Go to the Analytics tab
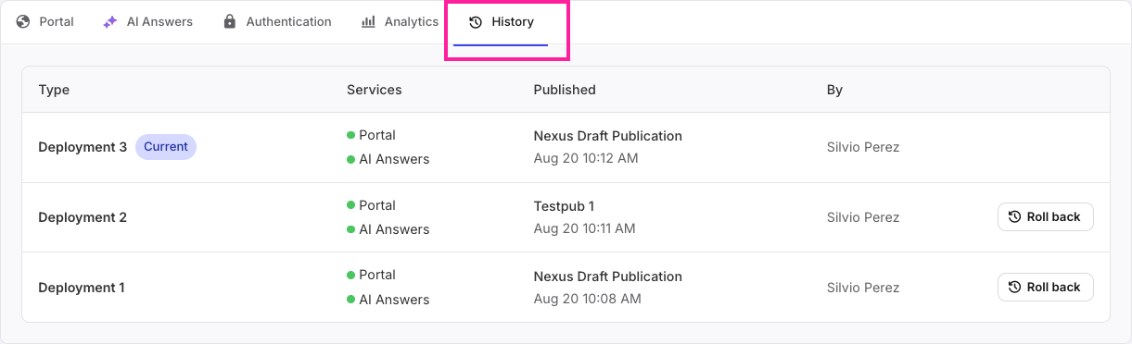This screenshot has width=1132, height=344. pyautogui.click(x=400, y=21)
